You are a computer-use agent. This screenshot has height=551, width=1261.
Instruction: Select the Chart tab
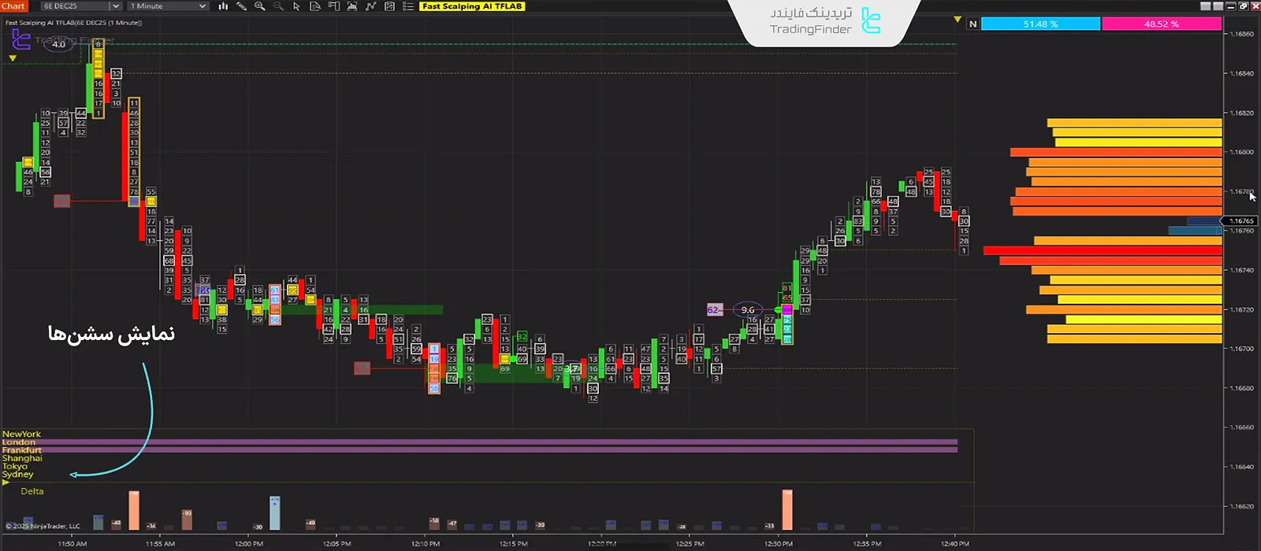13,6
